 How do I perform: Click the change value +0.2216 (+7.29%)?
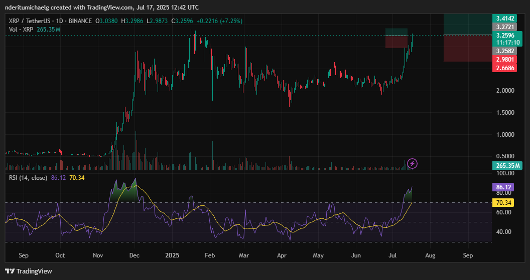point(219,21)
